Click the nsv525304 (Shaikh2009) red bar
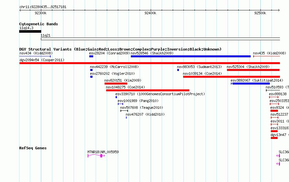This screenshot has height=182, width=289. pyautogui.click(x=253, y=70)
